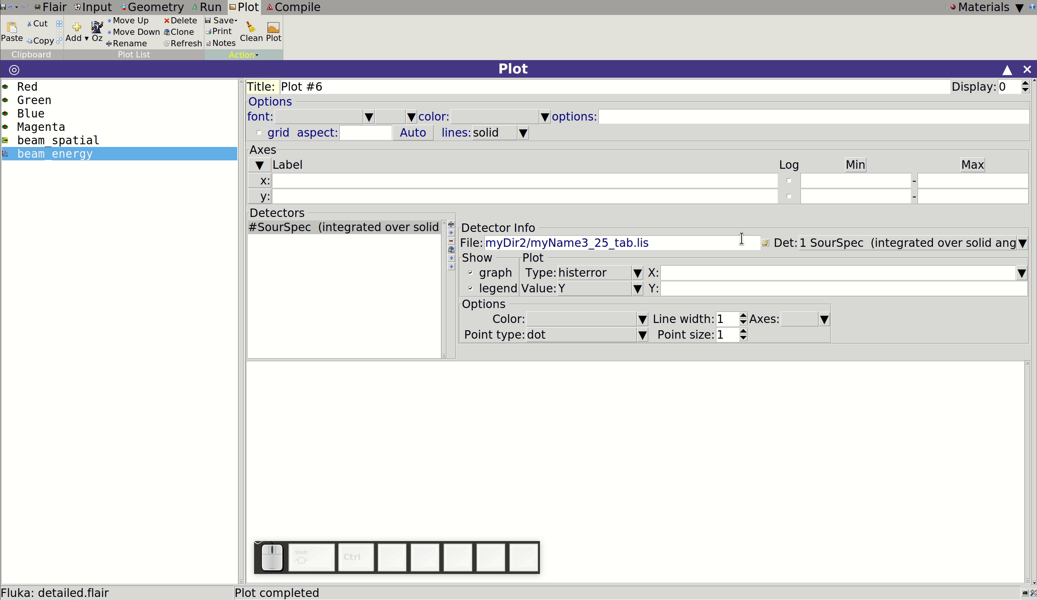
Task: Add a detector with the plus icon
Action: (x=451, y=233)
